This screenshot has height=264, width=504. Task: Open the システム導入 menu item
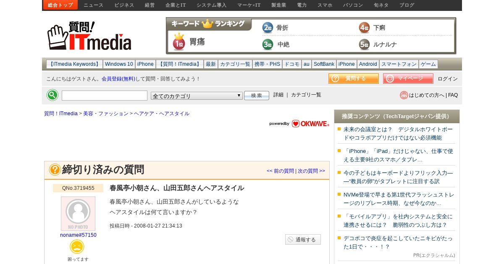click(212, 5)
